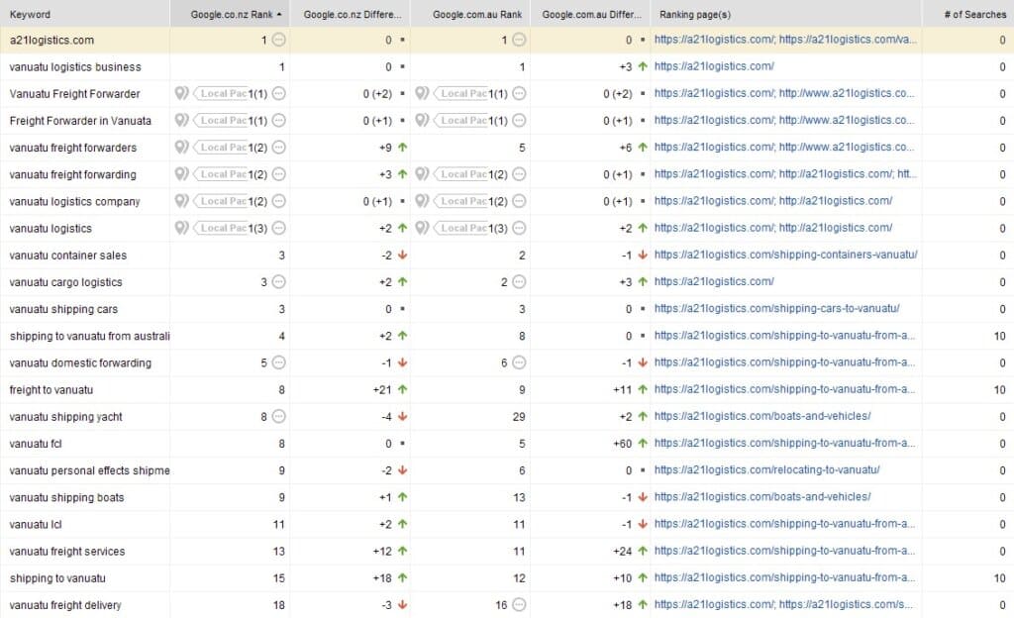Image resolution: width=1014 pixels, height=618 pixels.
Task: Click NZ rank '18' for vanuatu freight delivery
Action: coord(278,605)
